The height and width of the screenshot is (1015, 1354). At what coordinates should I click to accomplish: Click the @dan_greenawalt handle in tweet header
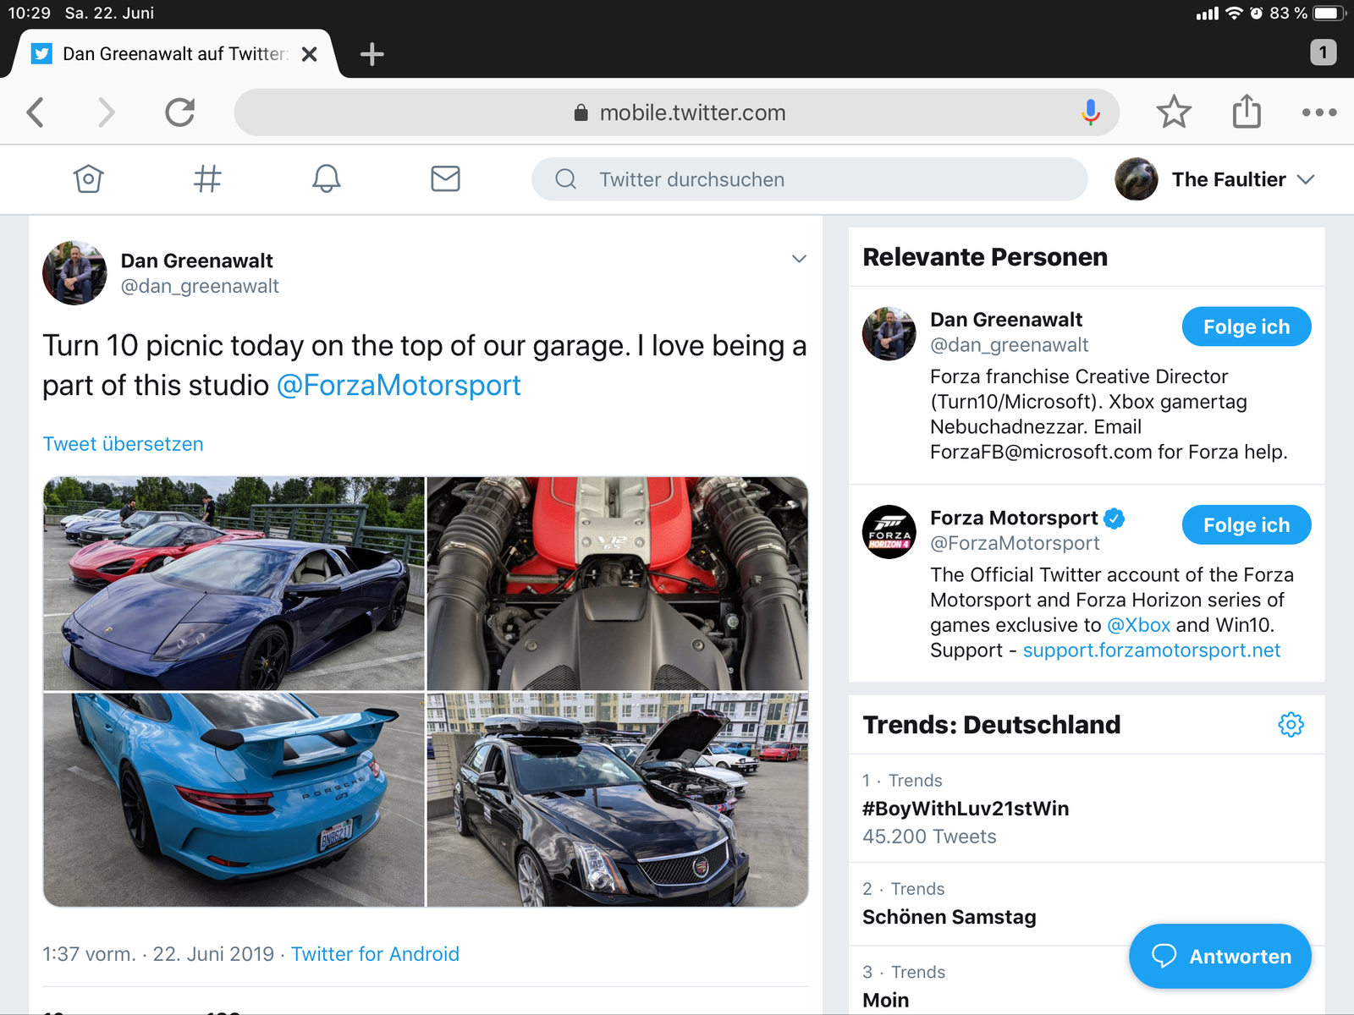click(200, 287)
